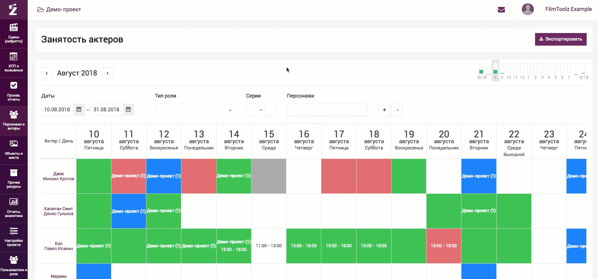Click Джек's blue cell on 12 августа
Image resolution: width=598 pixels, height=279 pixels.
[x=164, y=176]
